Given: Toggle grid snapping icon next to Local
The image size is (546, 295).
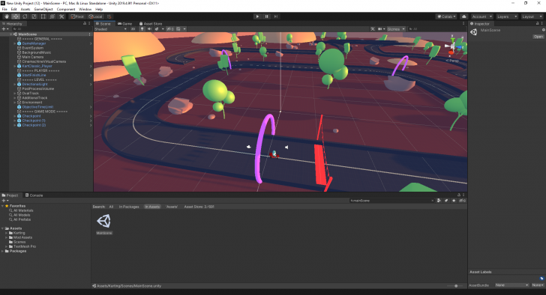Looking at the screenshot, I should point(109,16).
